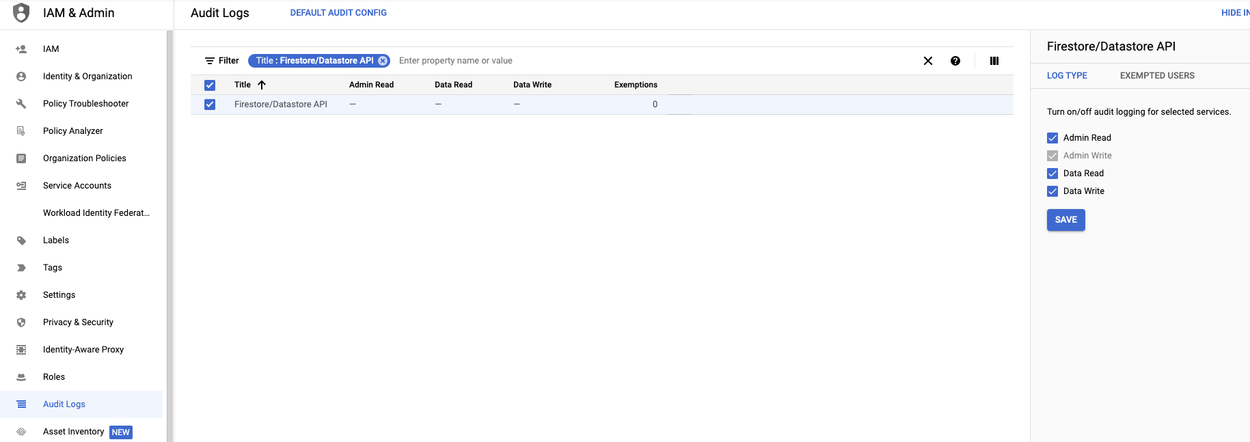Click the Default Audit Config link
Image resolution: width=1250 pixels, height=442 pixels.
338,13
